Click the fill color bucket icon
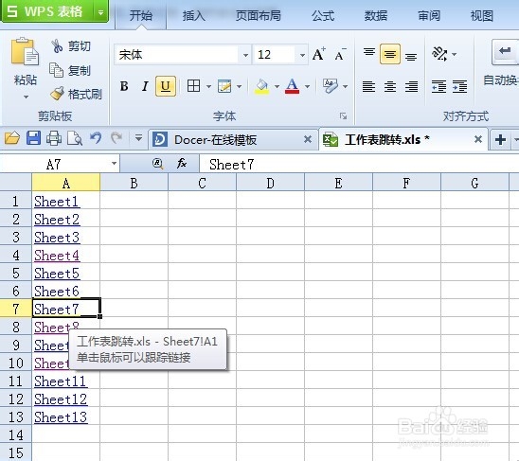The height and width of the screenshot is (461, 519). coord(261,86)
